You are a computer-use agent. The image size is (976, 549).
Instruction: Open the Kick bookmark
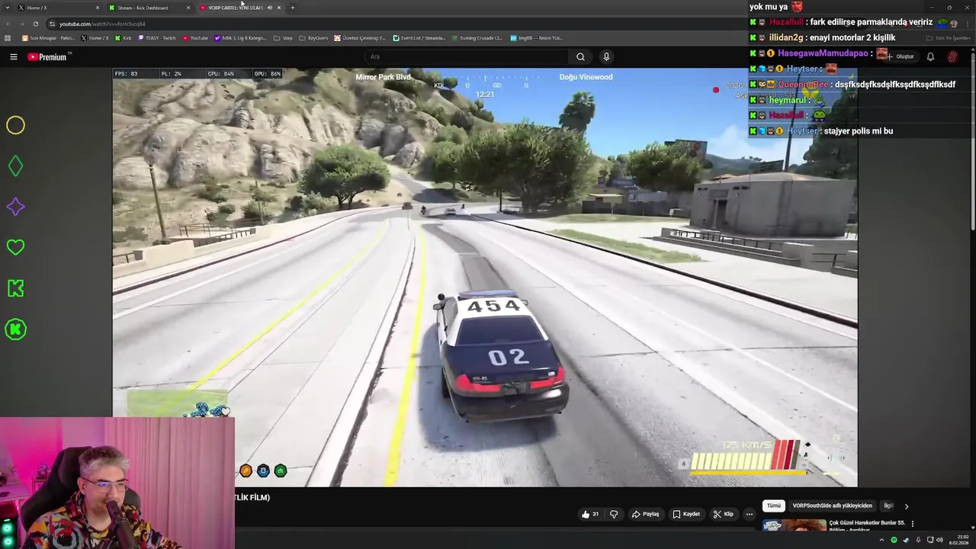[x=123, y=37]
